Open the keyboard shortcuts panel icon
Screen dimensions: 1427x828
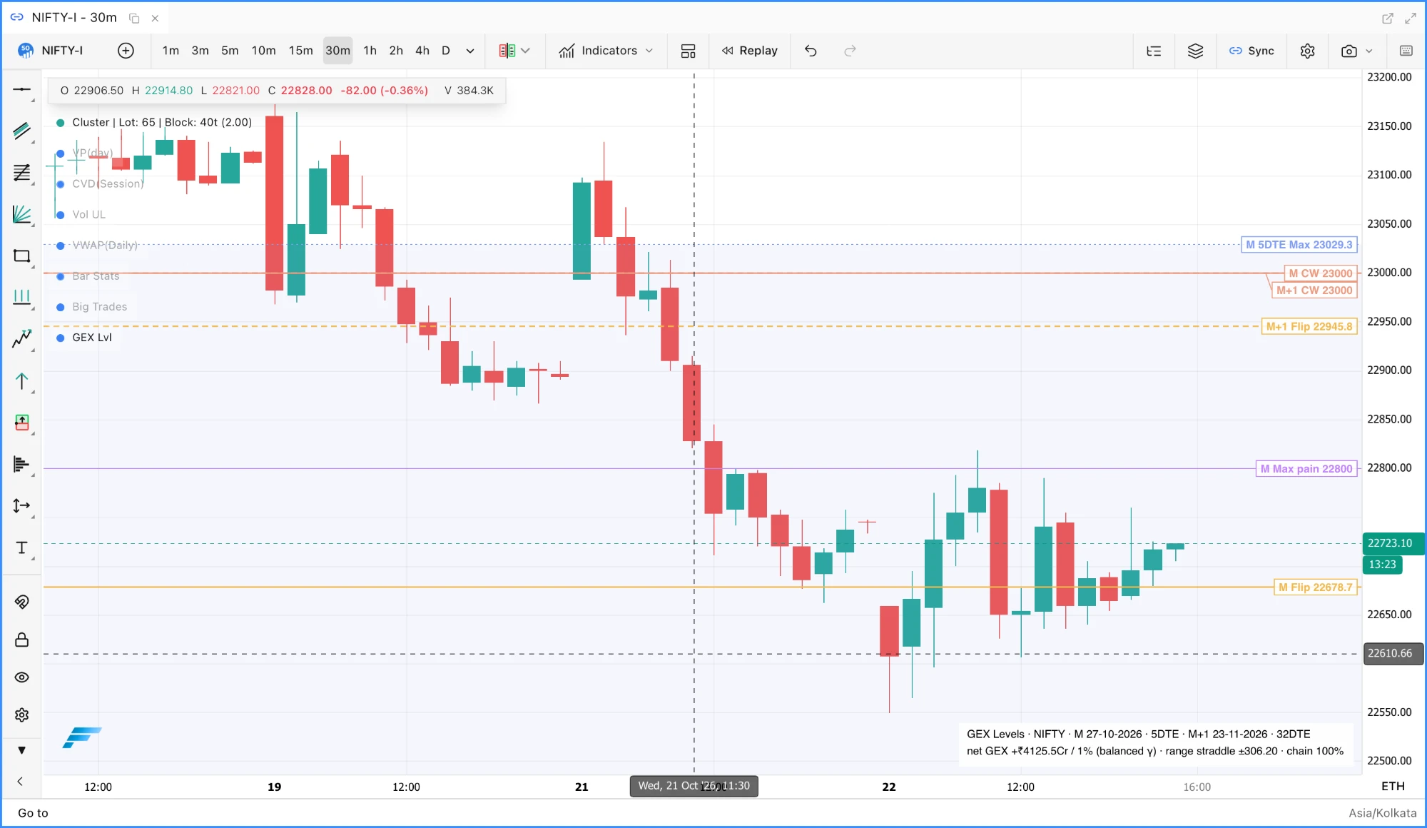1406,51
